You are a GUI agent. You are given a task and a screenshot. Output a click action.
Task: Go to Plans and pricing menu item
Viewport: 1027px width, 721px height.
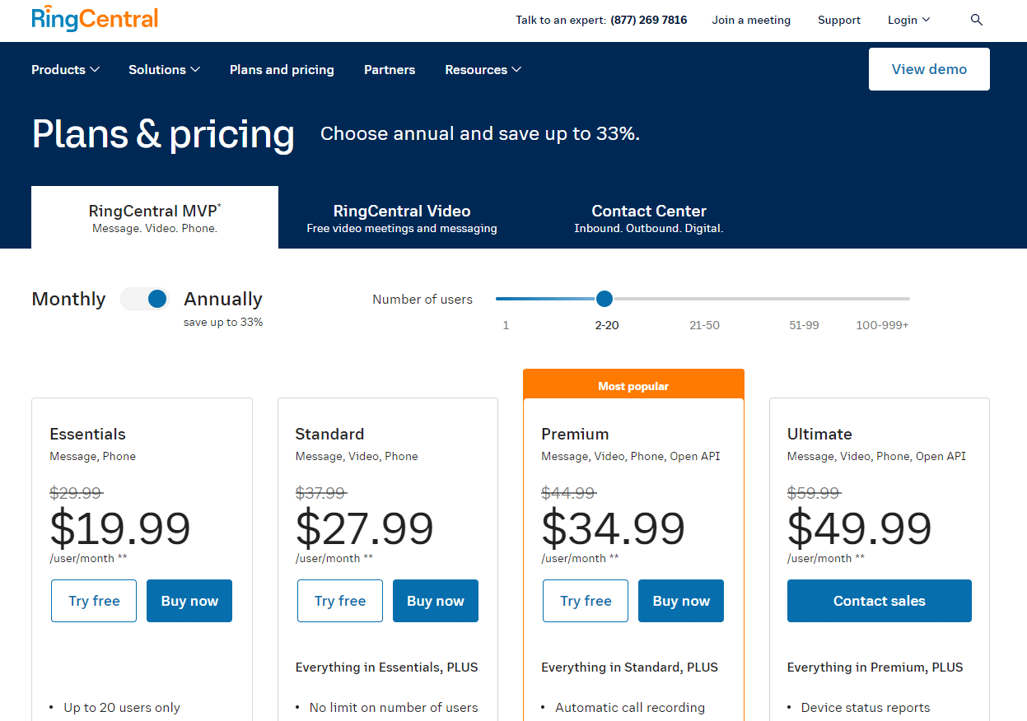click(282, 70)
